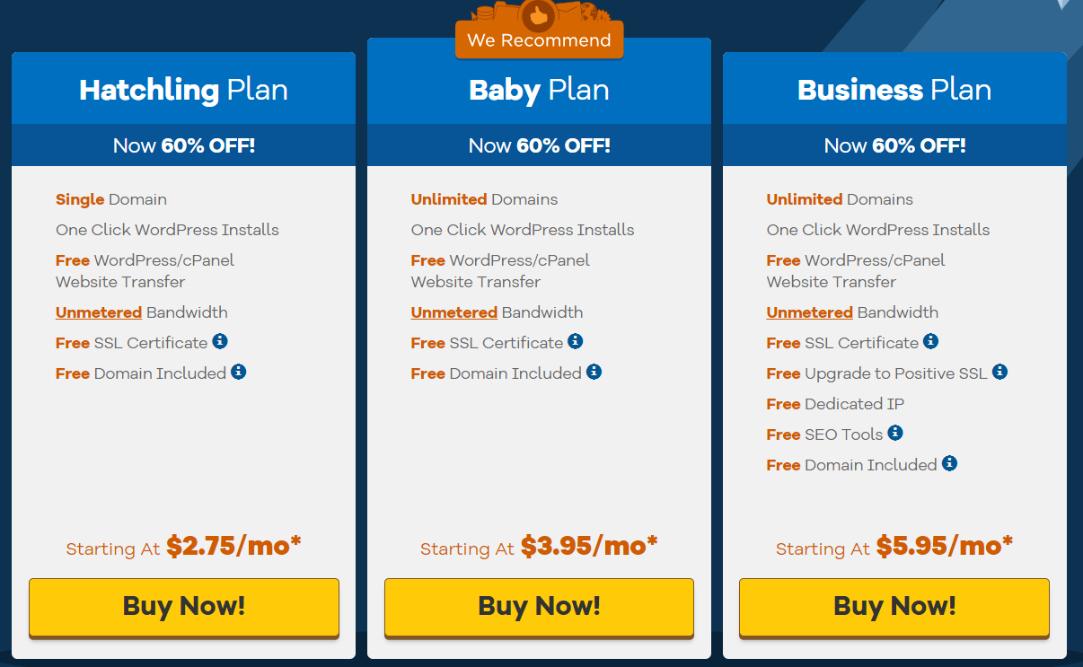Click Hatchling $2.75/mo starting price
Viewport: 1083px width, 667px height.
coord(233,546)
